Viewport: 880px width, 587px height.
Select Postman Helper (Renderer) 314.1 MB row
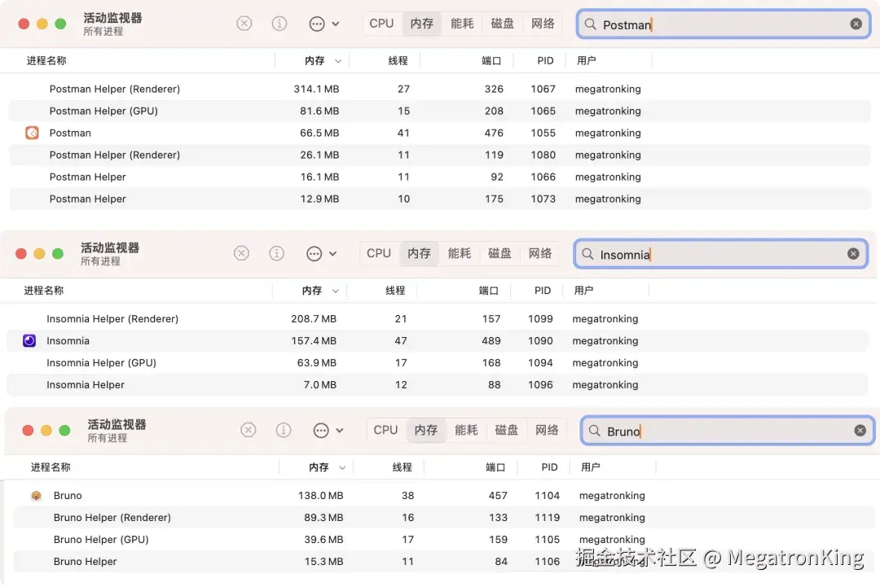(x=440, y=89)
